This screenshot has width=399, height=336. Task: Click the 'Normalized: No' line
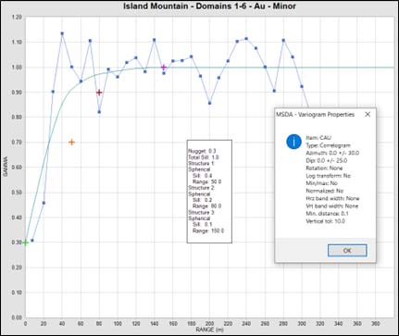pyautogui.click(x=325, y=191)
